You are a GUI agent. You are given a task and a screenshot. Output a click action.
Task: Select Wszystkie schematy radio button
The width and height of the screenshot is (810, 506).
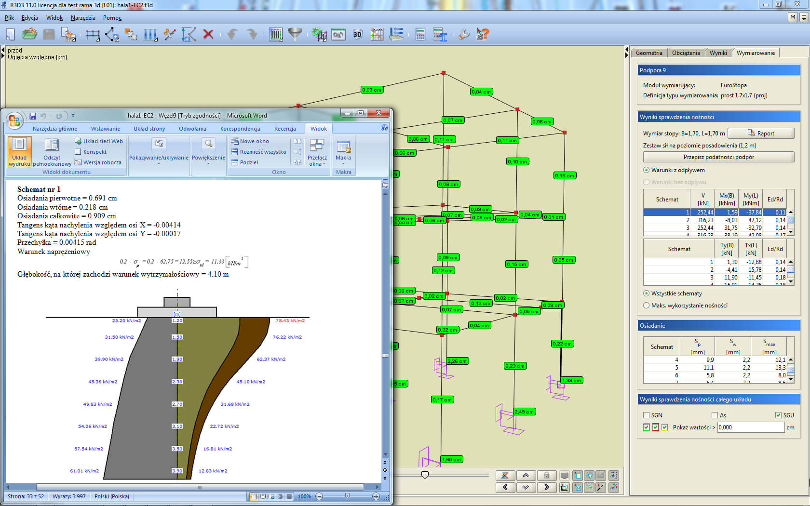[646, 293]
